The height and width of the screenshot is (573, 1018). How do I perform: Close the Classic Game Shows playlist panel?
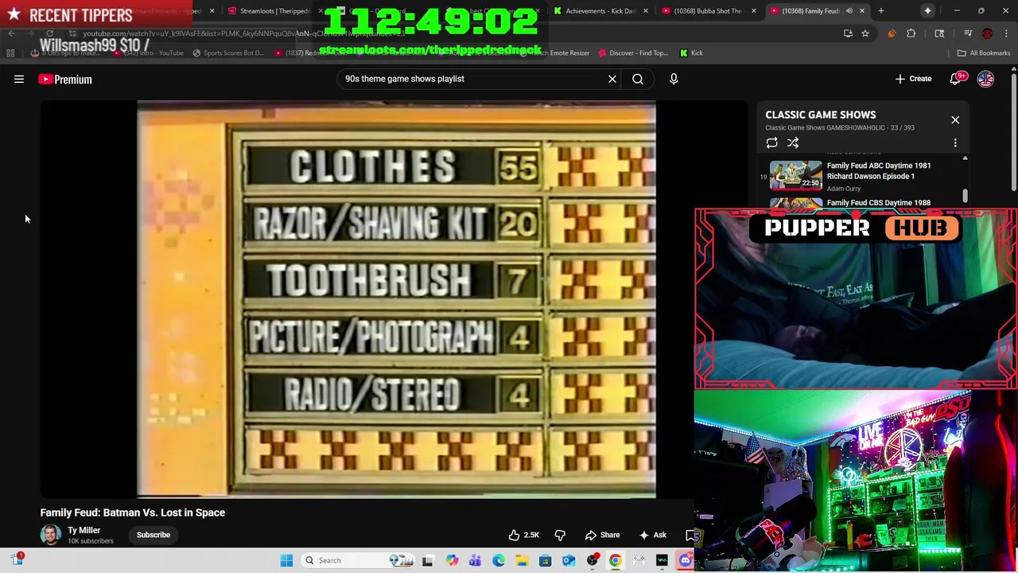click(x=955, y=120)
